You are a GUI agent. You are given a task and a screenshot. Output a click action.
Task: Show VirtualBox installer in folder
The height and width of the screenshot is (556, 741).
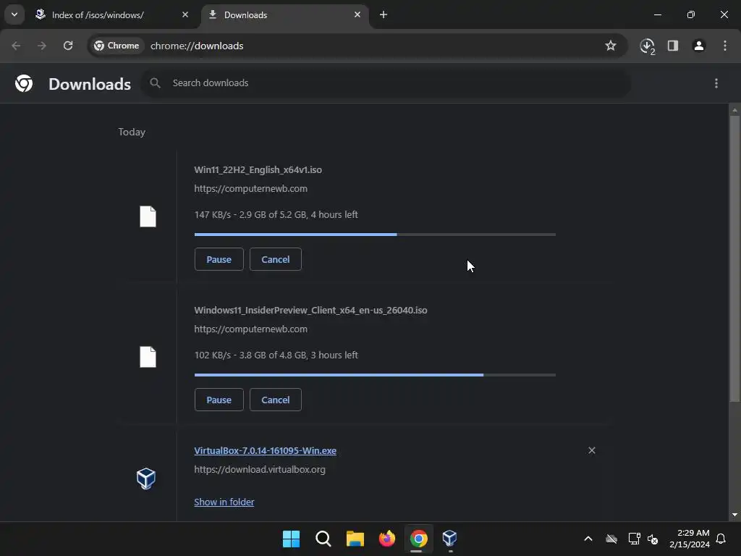tap(224, 502)
